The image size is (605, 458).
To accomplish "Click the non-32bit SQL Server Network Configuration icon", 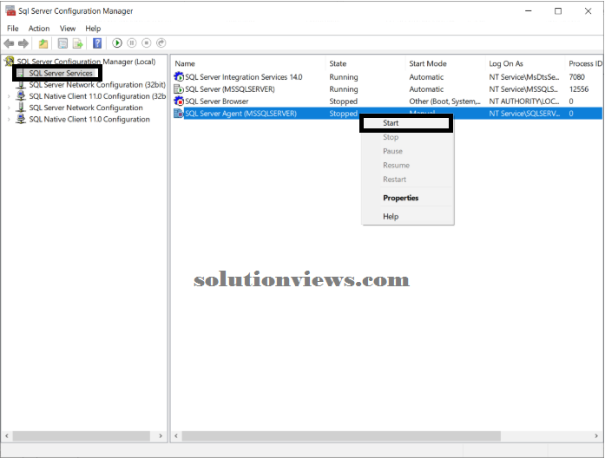I will point(21,108).
